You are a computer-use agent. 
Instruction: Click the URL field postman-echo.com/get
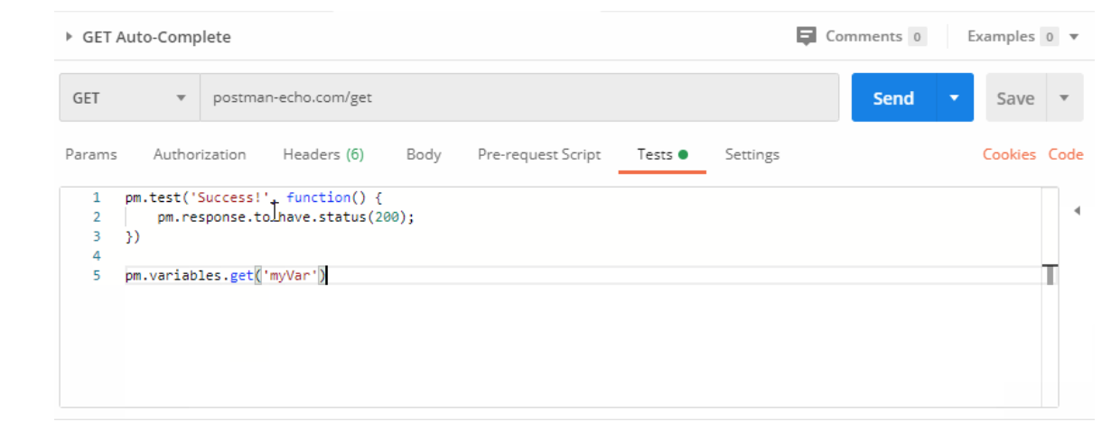tap(519, 97)
